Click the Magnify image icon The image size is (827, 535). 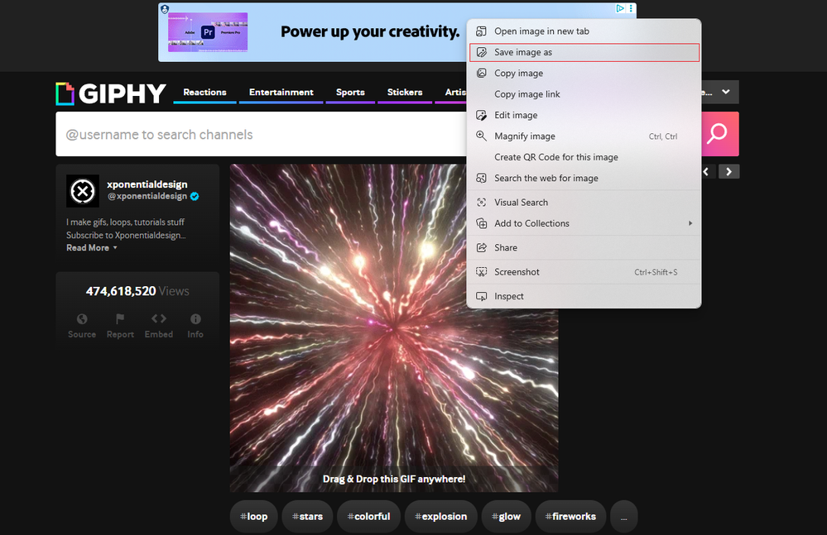(482, 136)
